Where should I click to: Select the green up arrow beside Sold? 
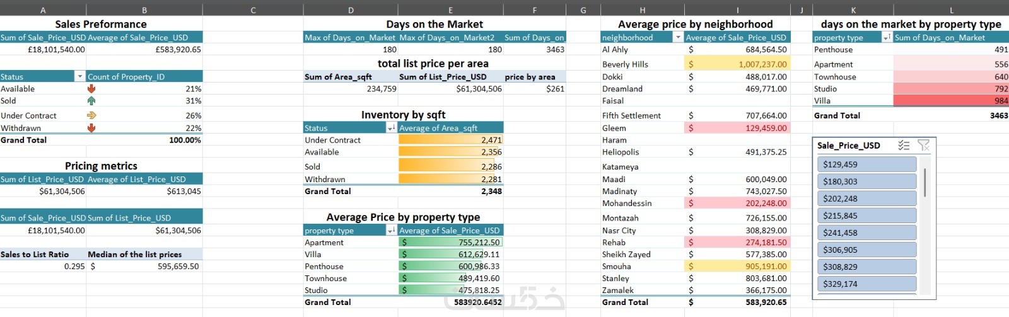pos(91,101)
